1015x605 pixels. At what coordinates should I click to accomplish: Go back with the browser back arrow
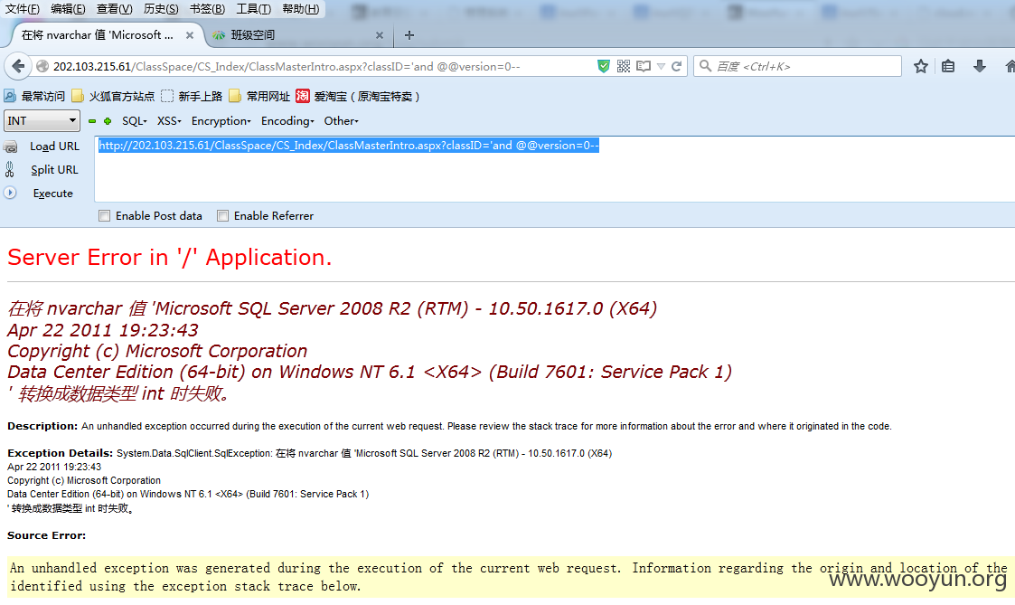click(x=18, y=66)
